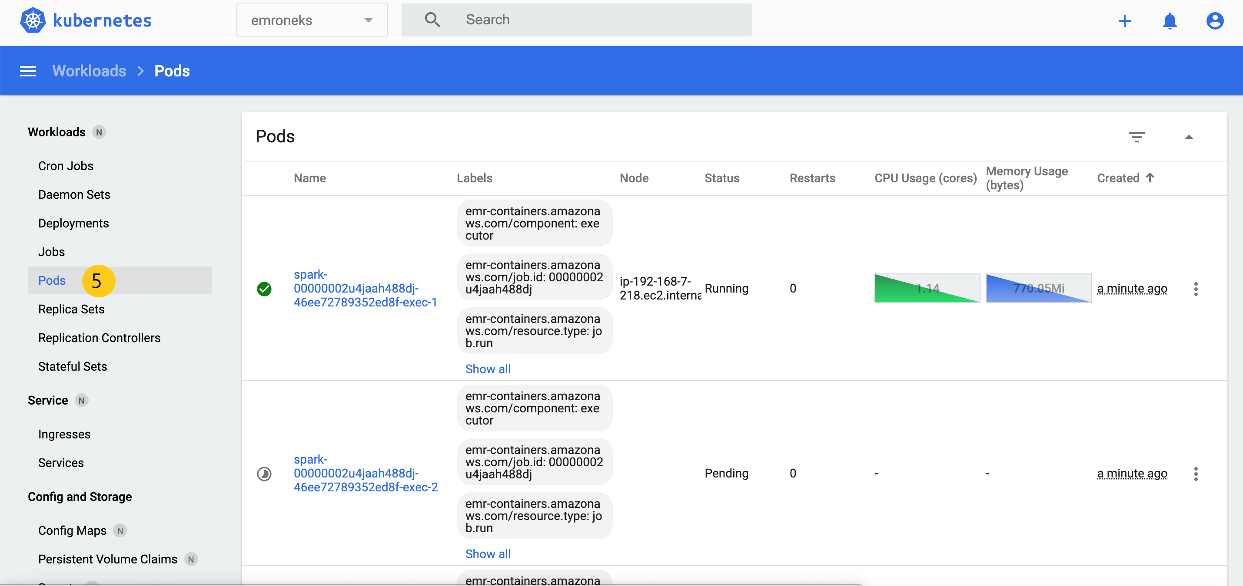Viewport: 1243px width, 586px height.
Task: Collapse the Pods card
Action: coord(1189,137)
